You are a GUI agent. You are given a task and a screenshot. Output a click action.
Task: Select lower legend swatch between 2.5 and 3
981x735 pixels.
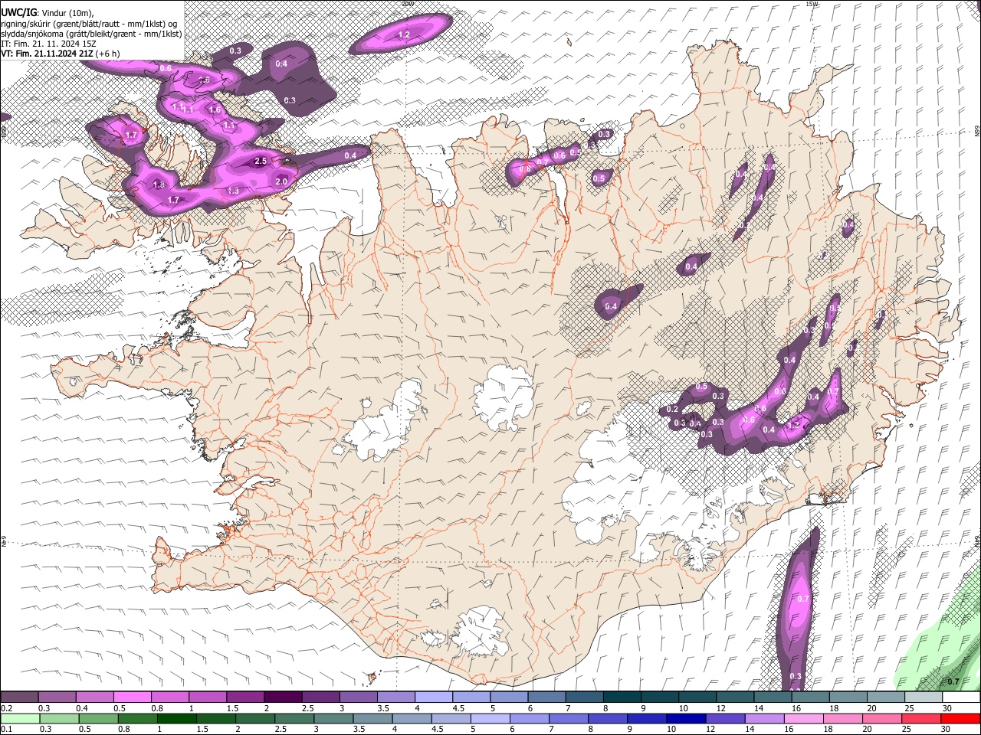[x=294, y=718]
